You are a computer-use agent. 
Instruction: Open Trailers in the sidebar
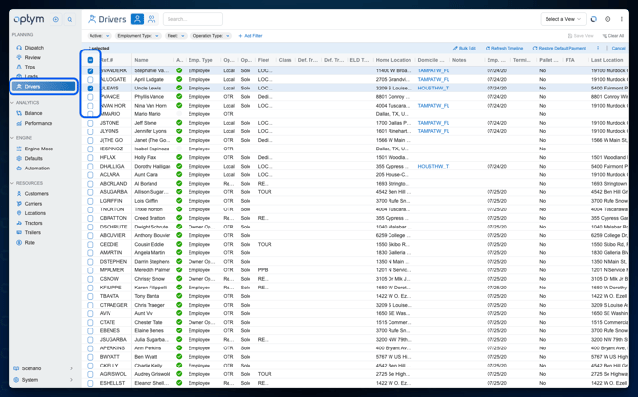pyautogui.click(x=32, y=232)
